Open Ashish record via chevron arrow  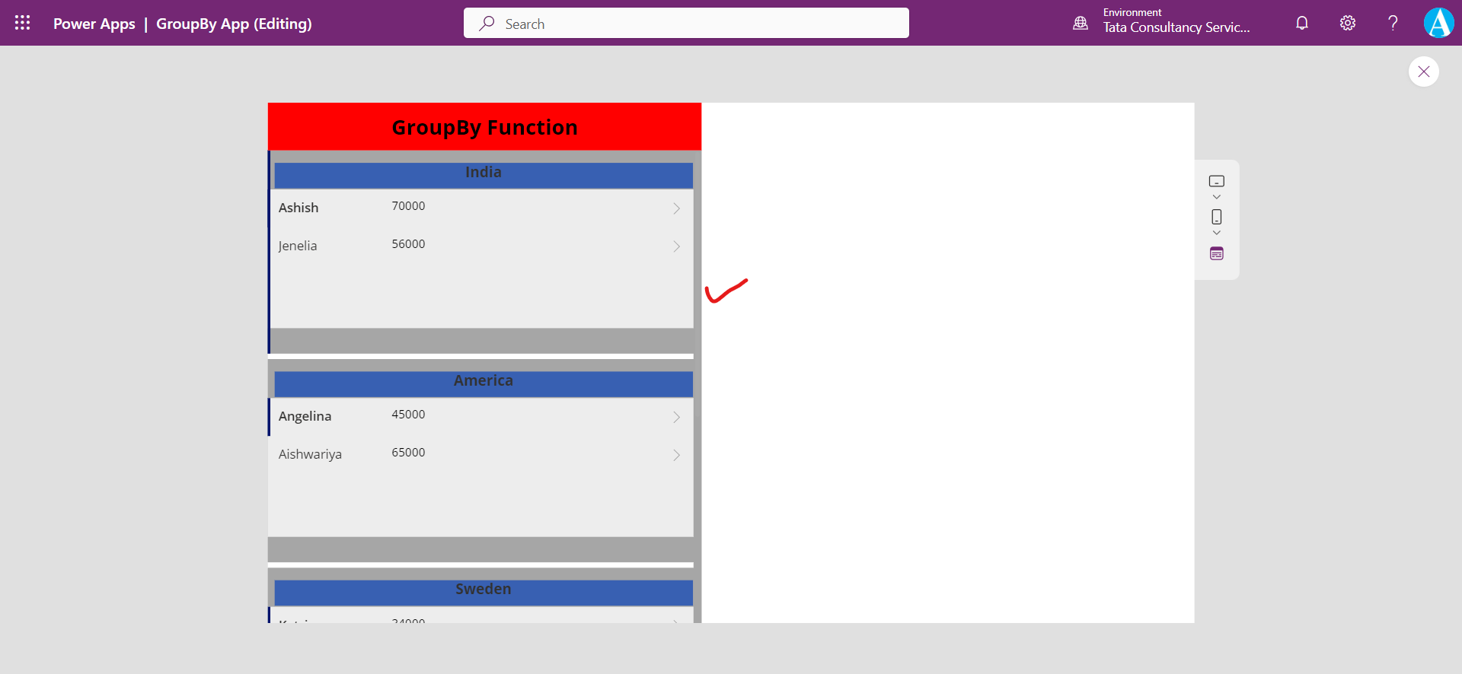pos(676,208)
